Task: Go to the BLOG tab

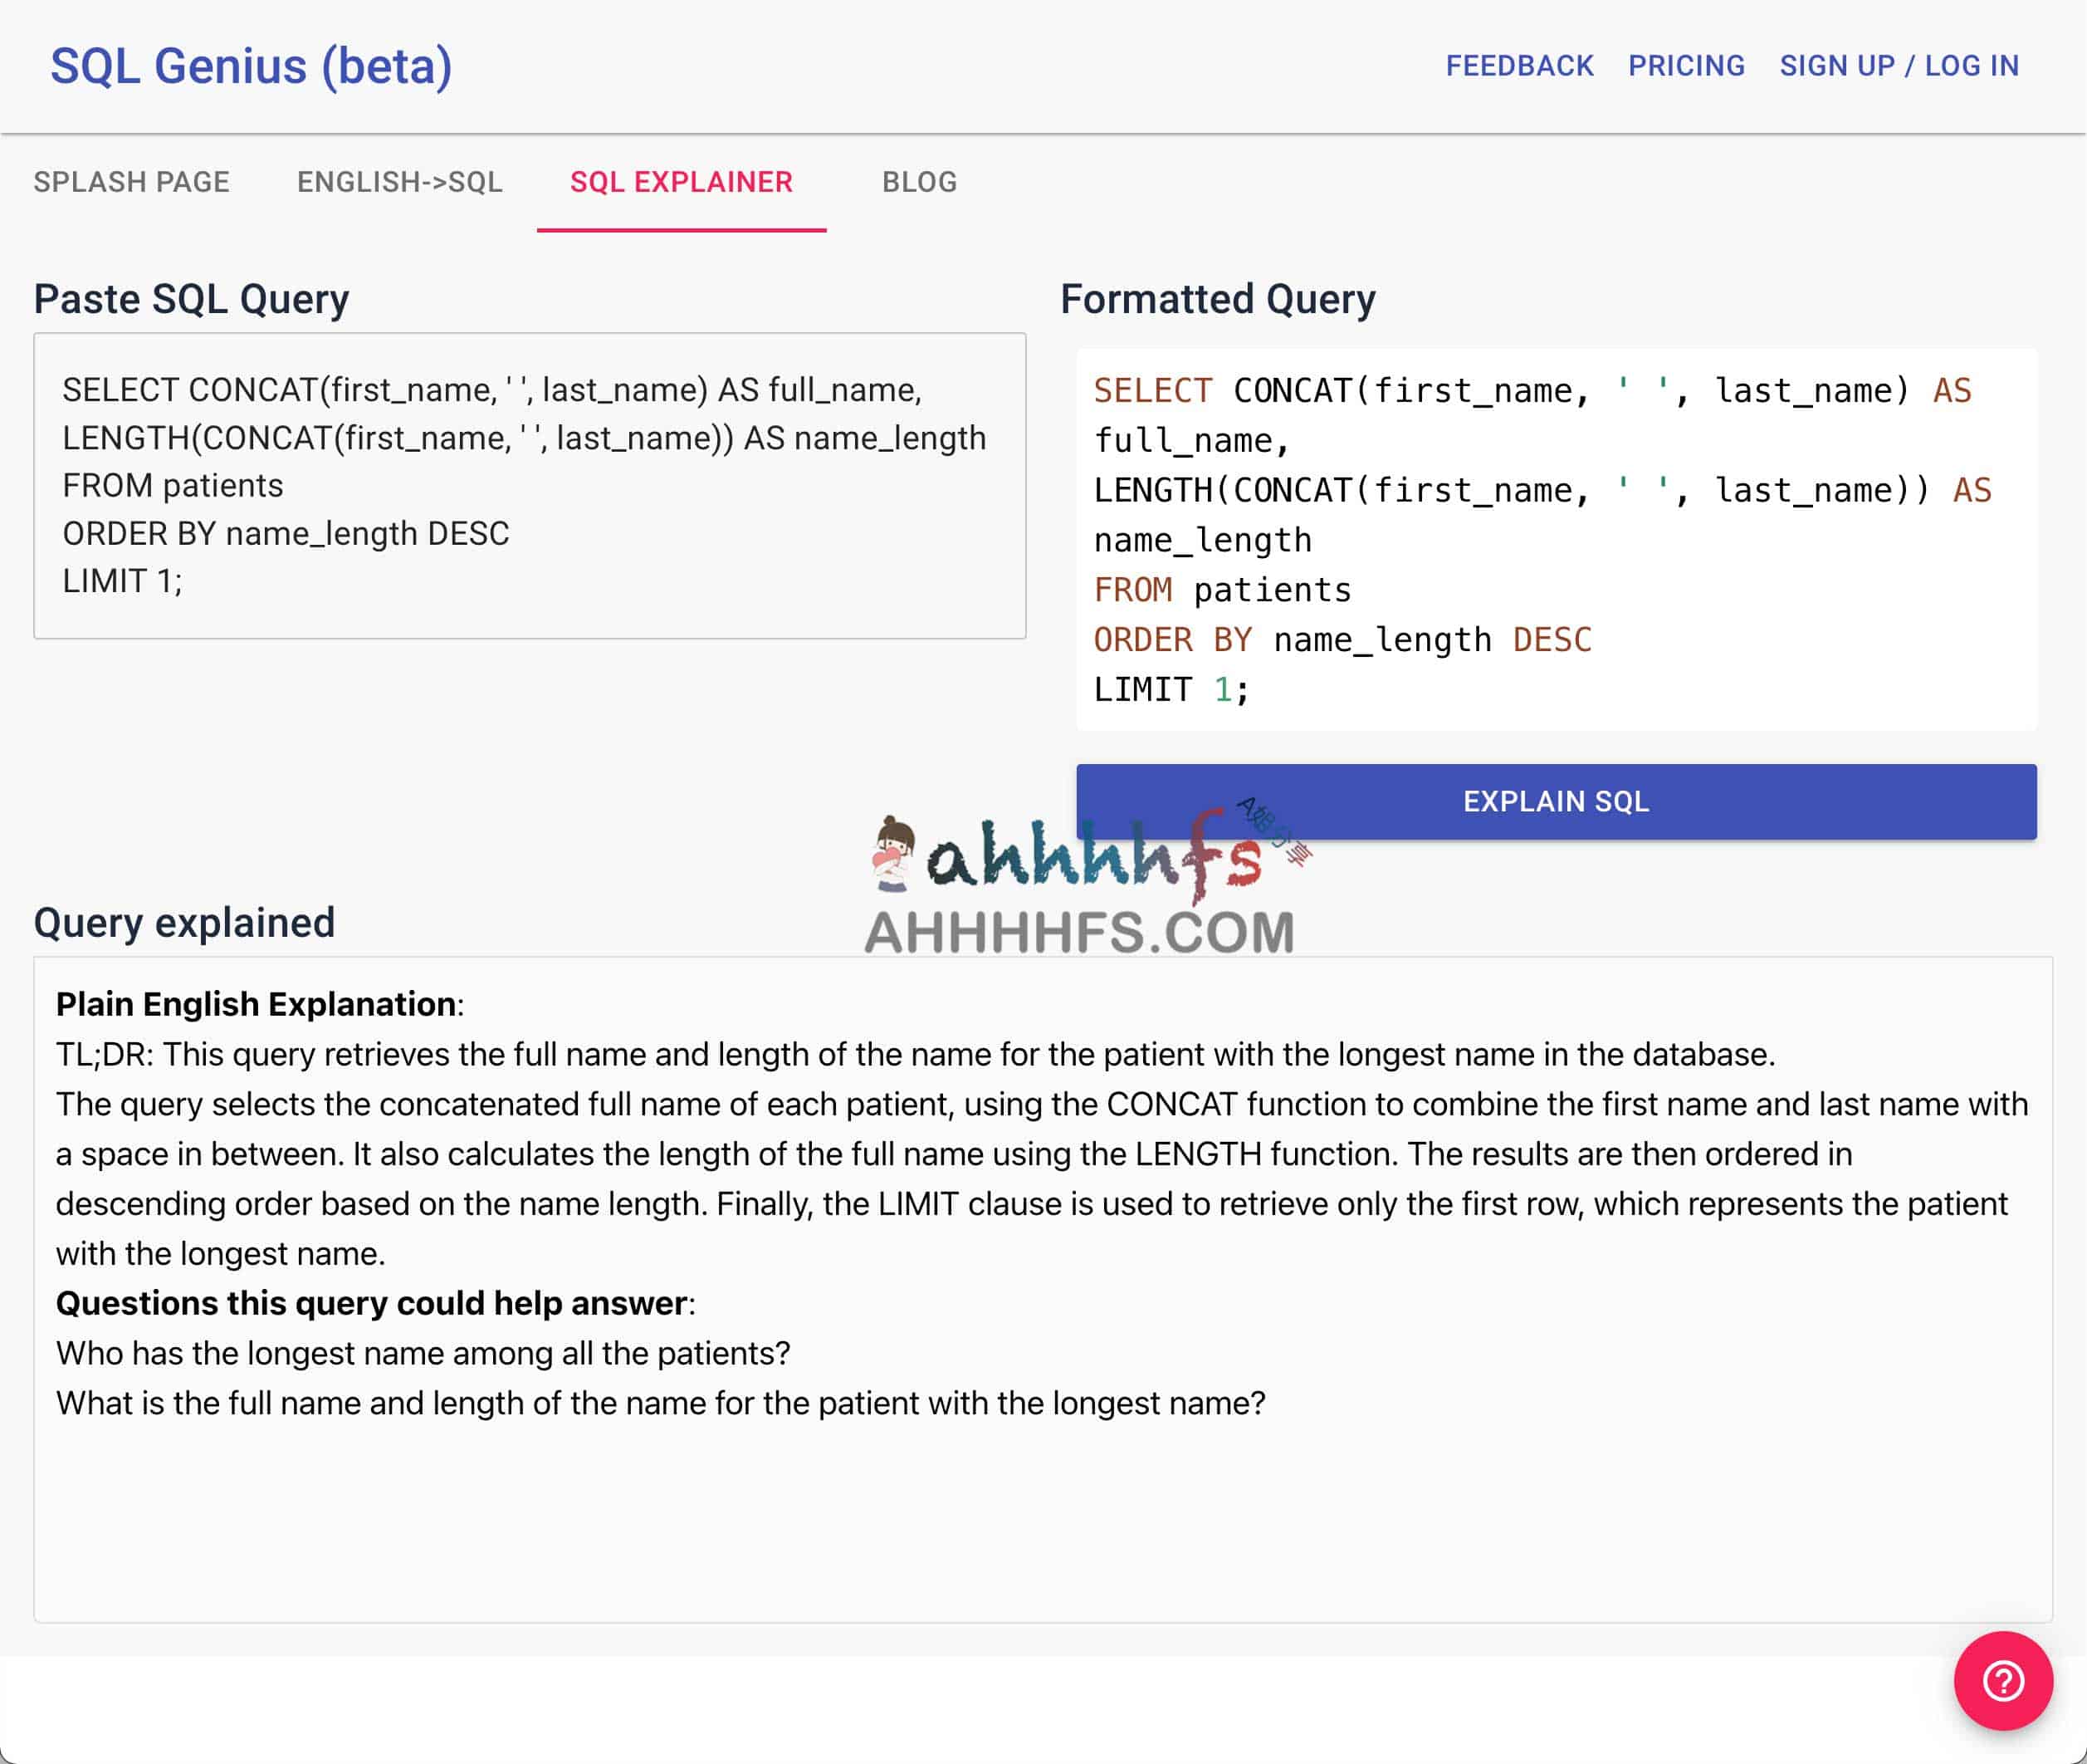Action: coord(918,182)
